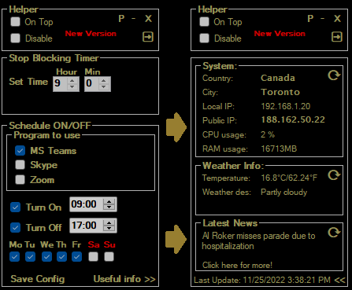Collapse info panel with << button

tap(339, 280)
